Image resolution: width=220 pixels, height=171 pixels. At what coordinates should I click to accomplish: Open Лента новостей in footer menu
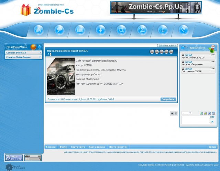(x=118, y=147)
